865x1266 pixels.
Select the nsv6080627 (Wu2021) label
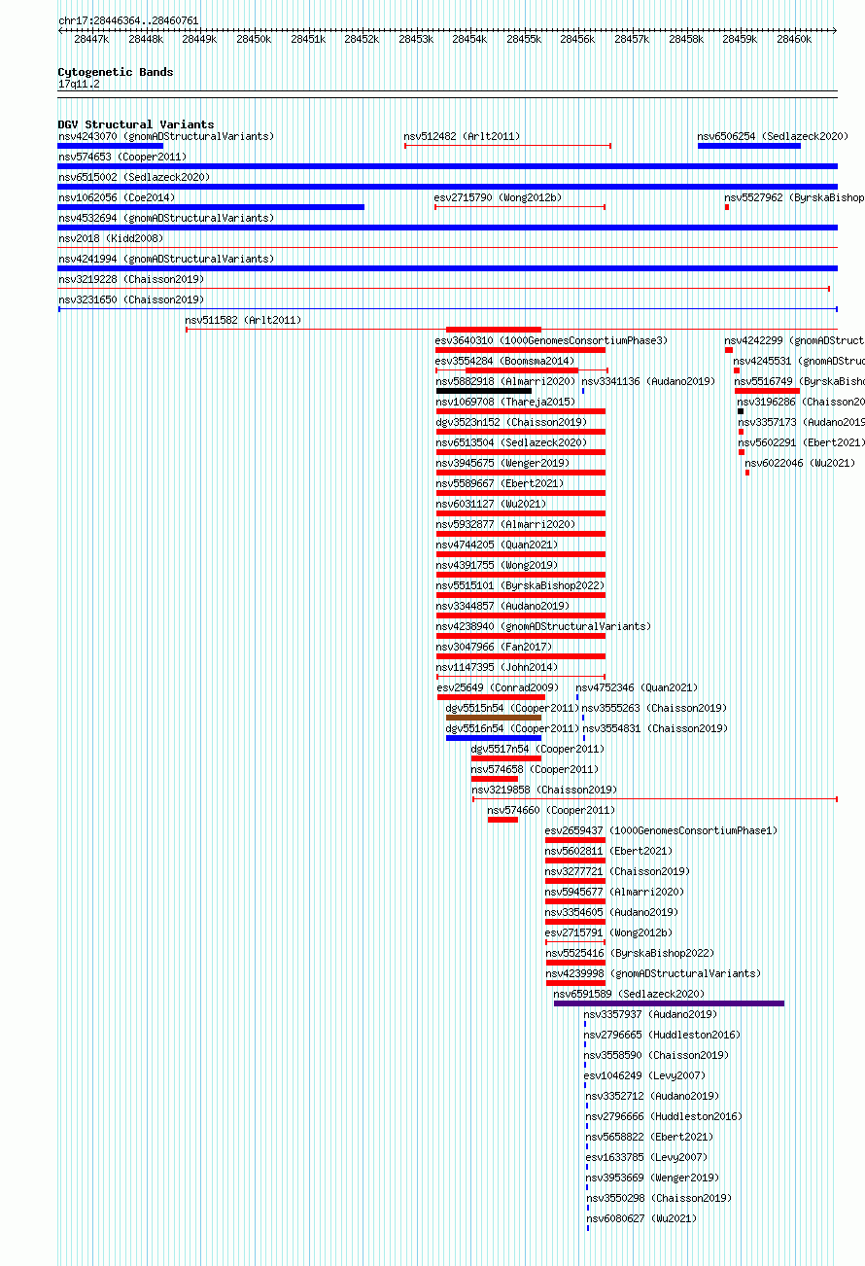point(641,1218)
